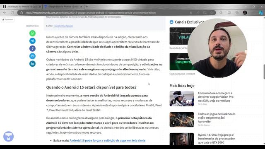This screenshot has height=149, width=265.
Task: Click the page vertical scrollbar thumb
Action: 264,72
